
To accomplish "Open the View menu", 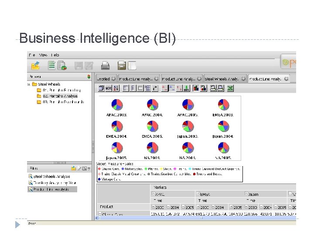I will click(43, 55).
